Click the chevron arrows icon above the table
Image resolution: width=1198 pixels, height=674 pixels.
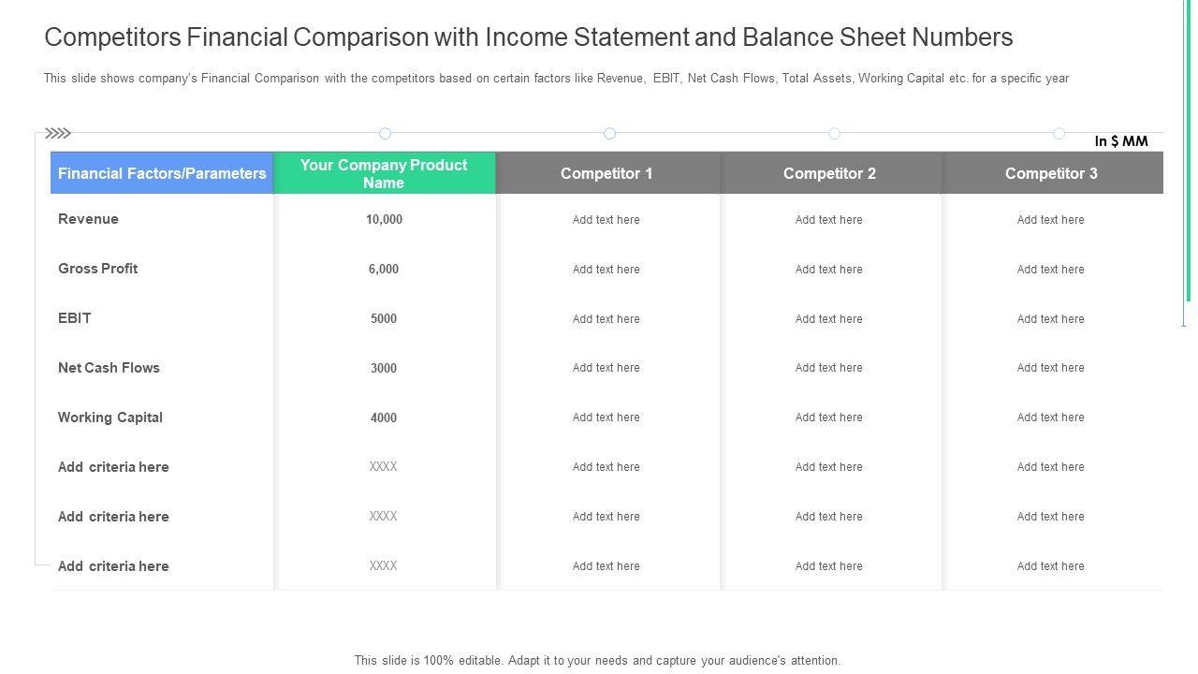click(x=58, y=133)
